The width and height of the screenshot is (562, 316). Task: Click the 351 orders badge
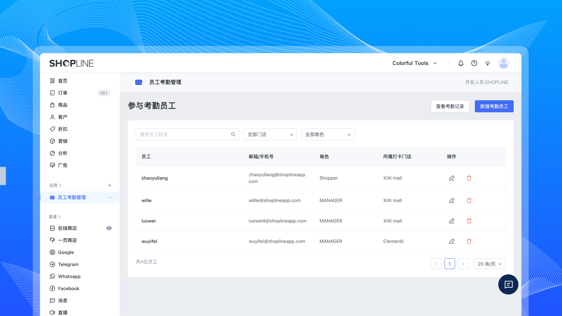pos(104,93)
